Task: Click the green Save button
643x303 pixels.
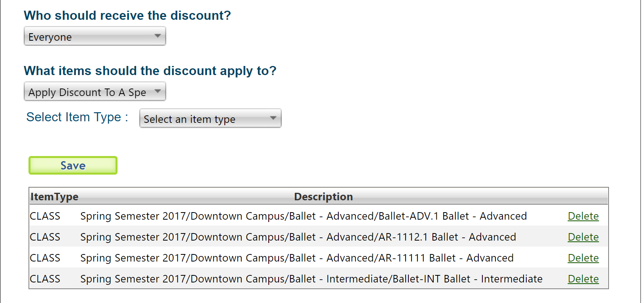Action: click(x=73, y=166)
